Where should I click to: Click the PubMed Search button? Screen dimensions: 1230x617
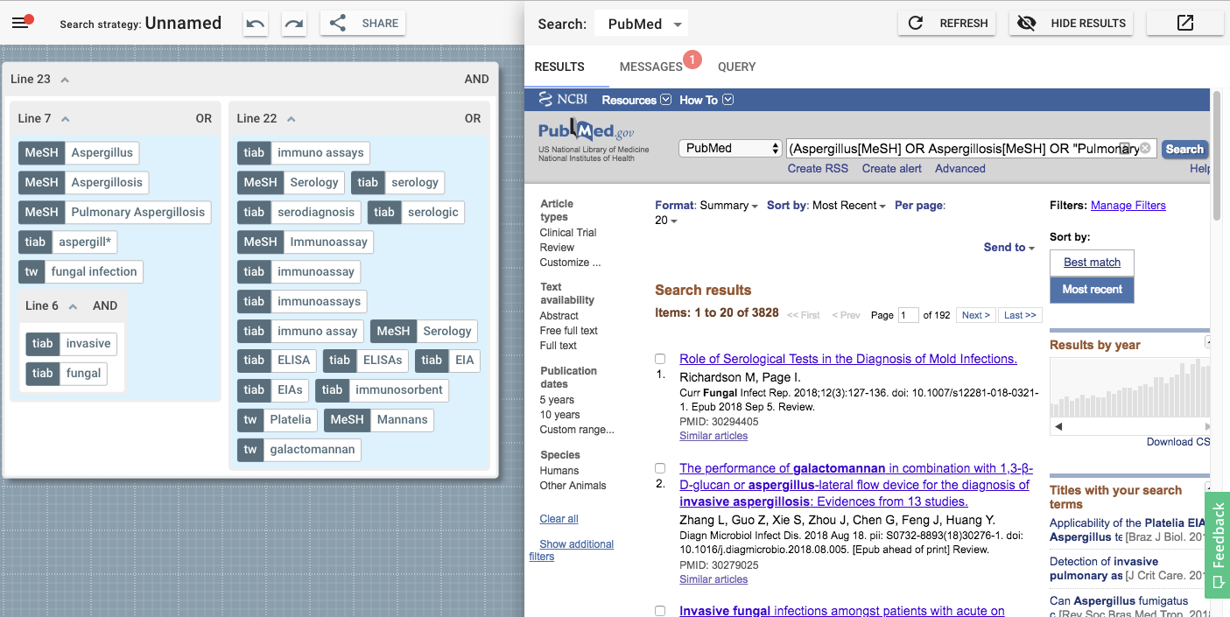pos(1184,149)
